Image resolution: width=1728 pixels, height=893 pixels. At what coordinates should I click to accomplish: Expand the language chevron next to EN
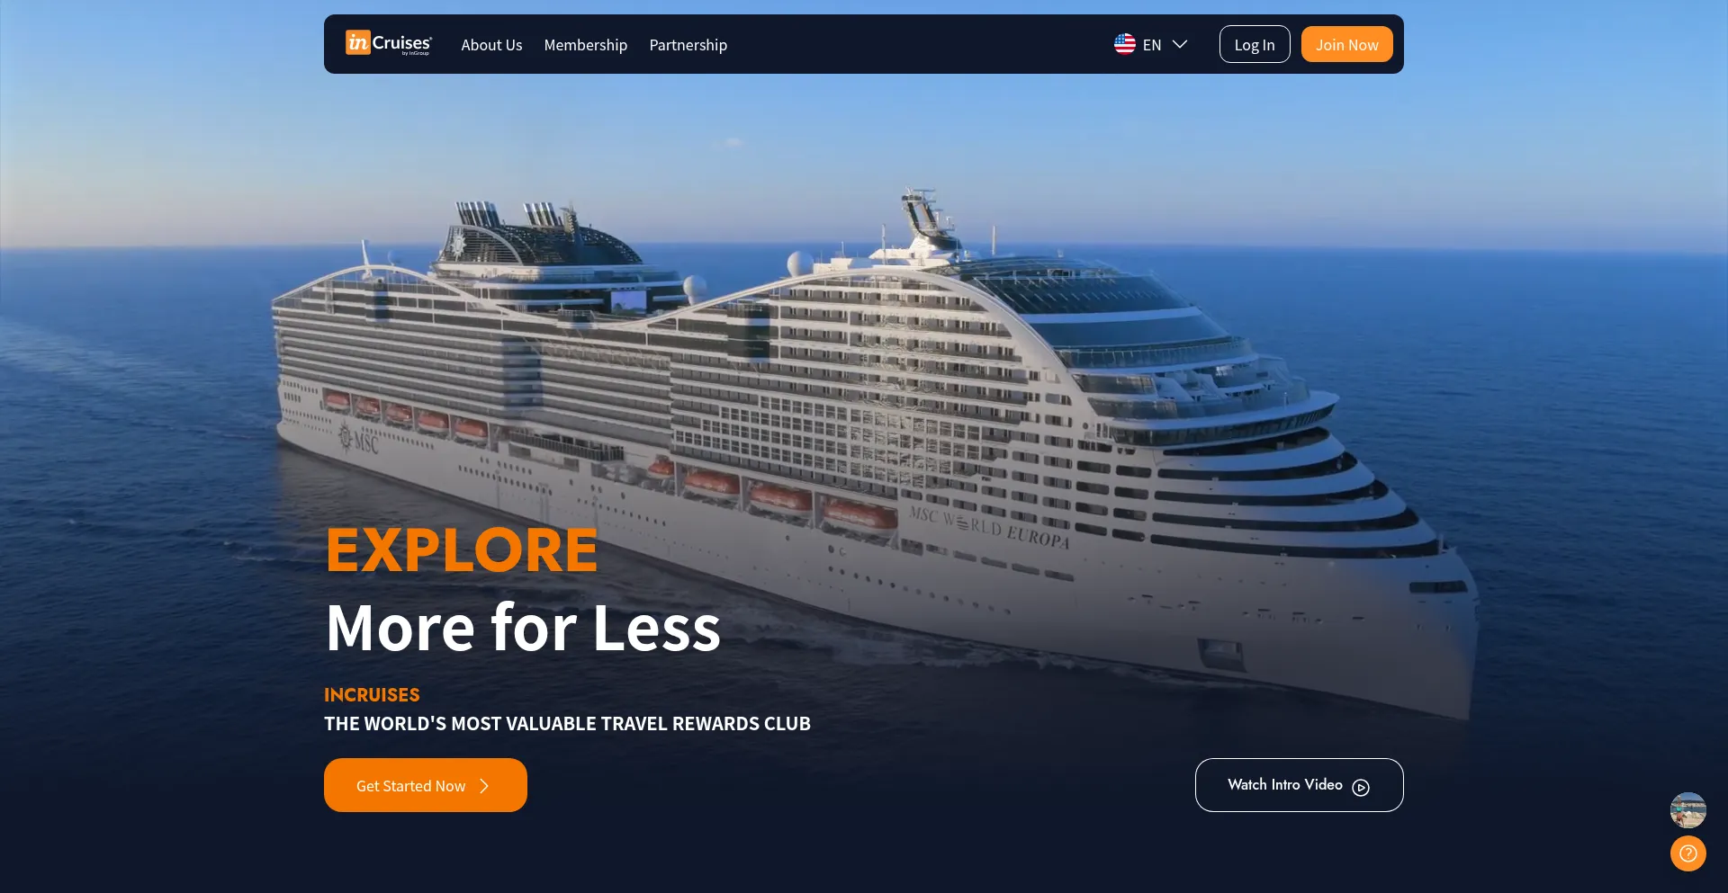tap(1180, 44)
